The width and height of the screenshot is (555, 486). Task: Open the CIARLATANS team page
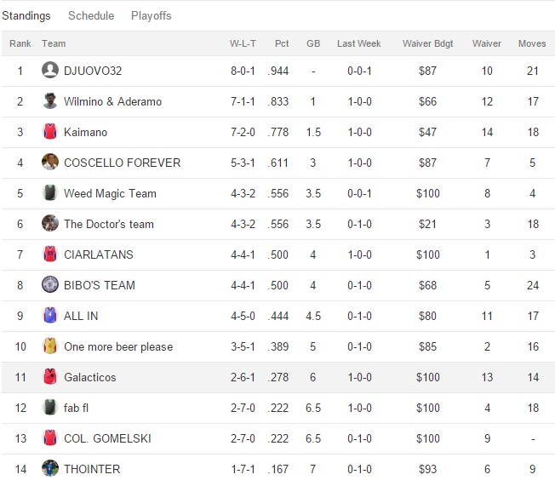98,254
